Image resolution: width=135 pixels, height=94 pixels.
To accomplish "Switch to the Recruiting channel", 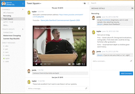I will (7, 16).
